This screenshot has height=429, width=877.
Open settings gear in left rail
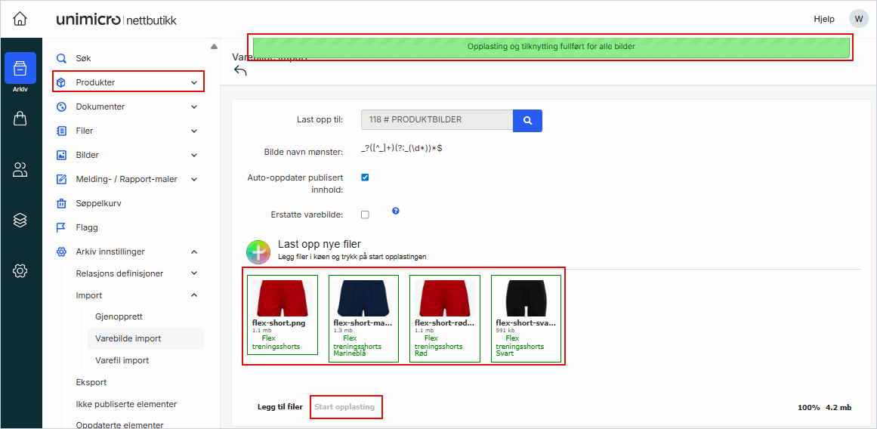pyautogui.click(x=20, y=270)
